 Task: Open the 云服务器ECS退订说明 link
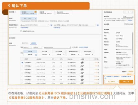point(126,76)
